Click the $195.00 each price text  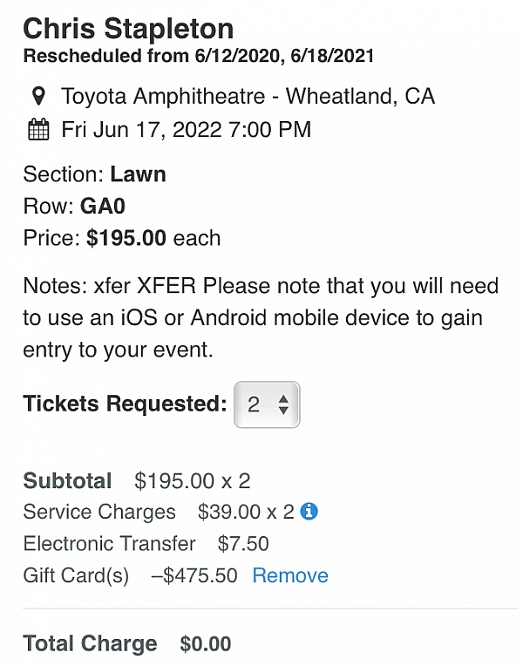pyautogui.click(x=153, y=238)
